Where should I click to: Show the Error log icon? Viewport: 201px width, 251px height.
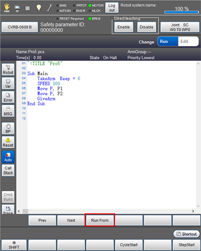[x=8, y=97]
